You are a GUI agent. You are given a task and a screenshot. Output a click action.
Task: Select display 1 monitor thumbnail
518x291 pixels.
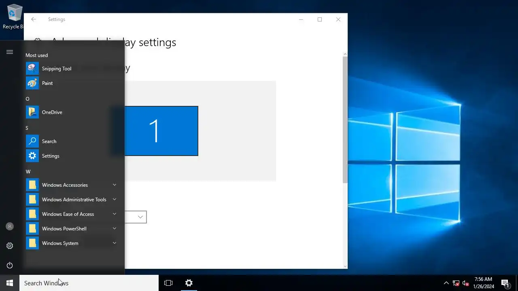click(161, 131)
